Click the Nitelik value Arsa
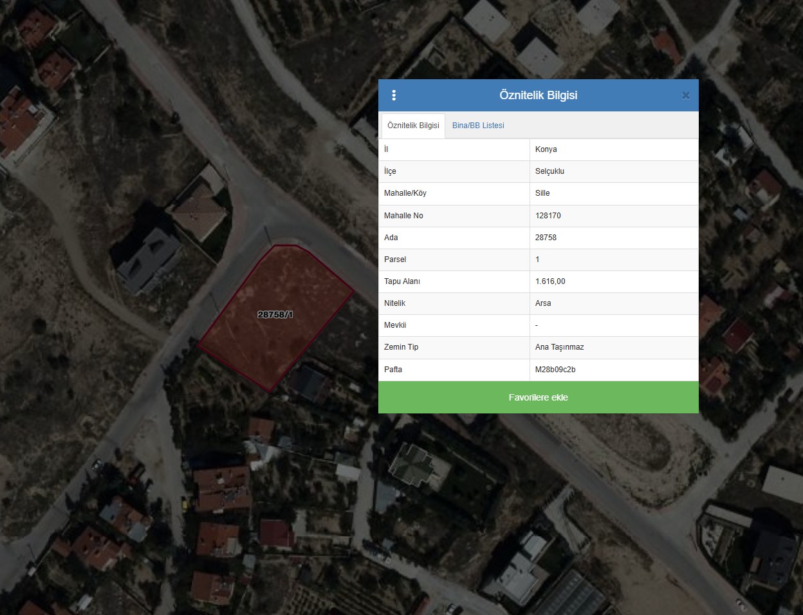803x615 pixels. click(x=543, y=303)
